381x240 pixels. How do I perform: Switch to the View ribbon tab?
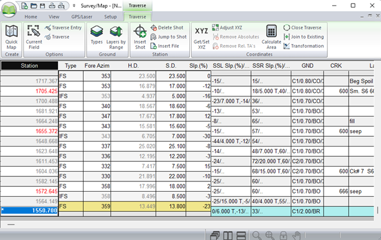point(54,16)
